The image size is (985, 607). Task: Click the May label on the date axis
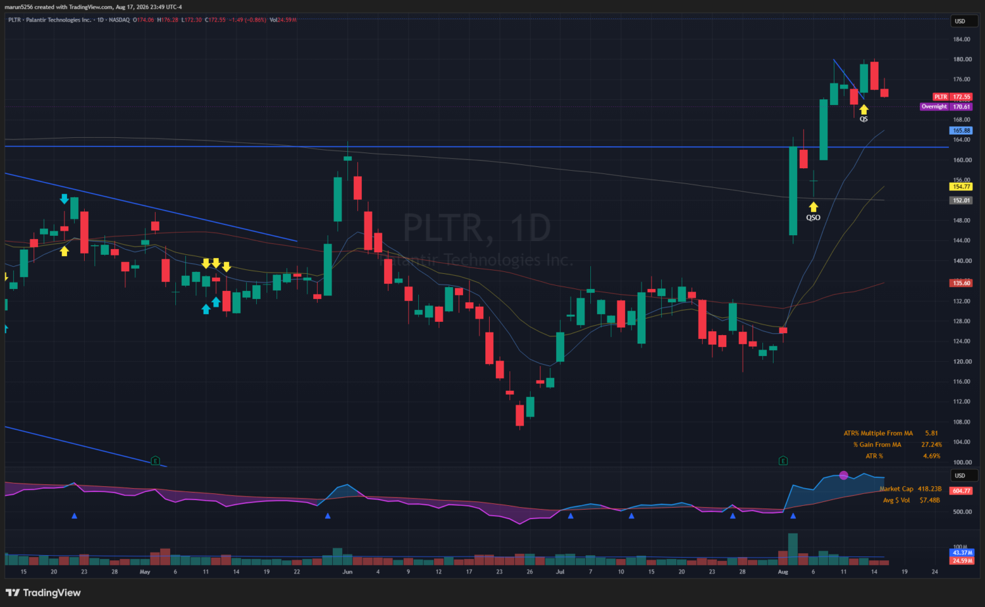coord(145,572)
